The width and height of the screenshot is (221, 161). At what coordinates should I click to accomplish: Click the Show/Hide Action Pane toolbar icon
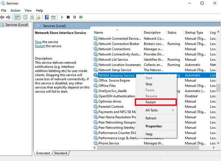53,17
